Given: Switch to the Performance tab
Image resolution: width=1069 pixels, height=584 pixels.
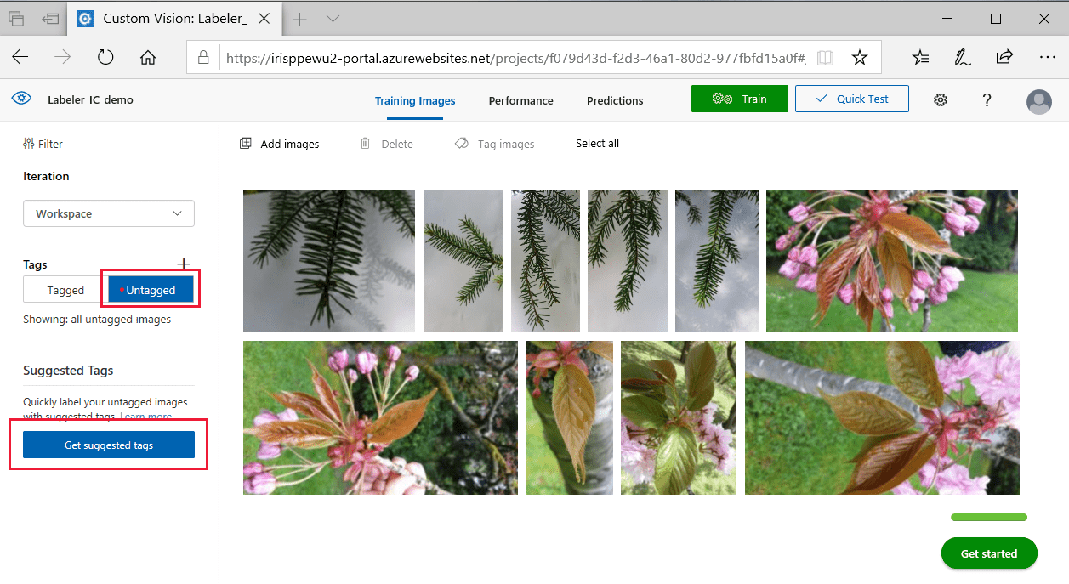Looking at the screenshot, I should point(520,100).
